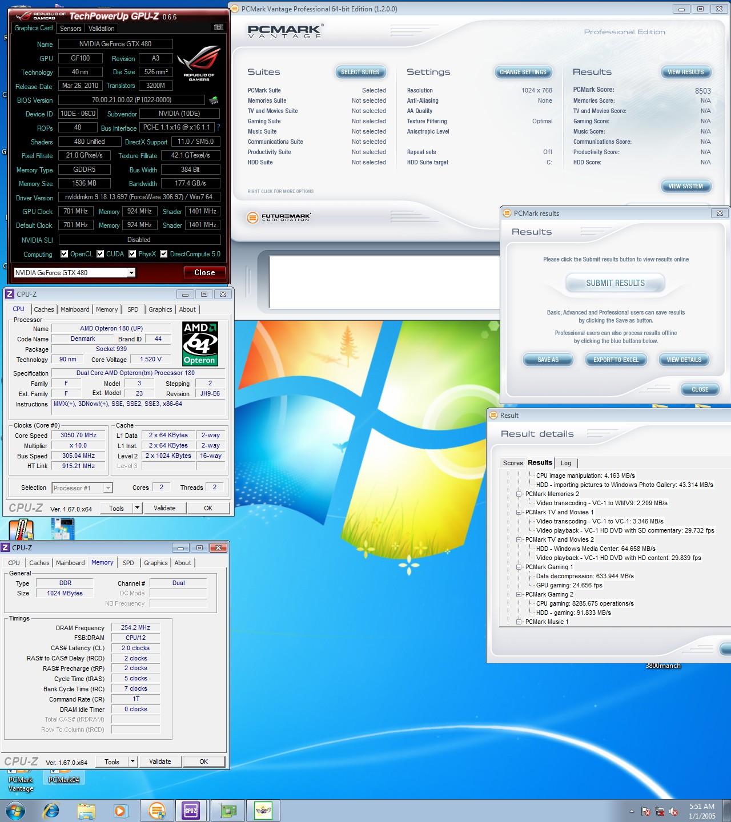731x822 pixels.
Task: Select 'Data decompression: 633.944 MB/s' row
Action: (x=585, y=576)
